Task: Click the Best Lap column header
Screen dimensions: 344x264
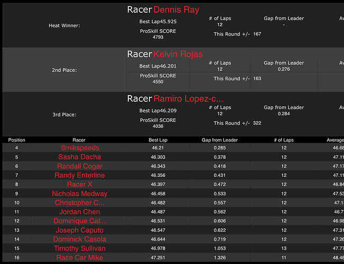Action: (x=157, y=140)
